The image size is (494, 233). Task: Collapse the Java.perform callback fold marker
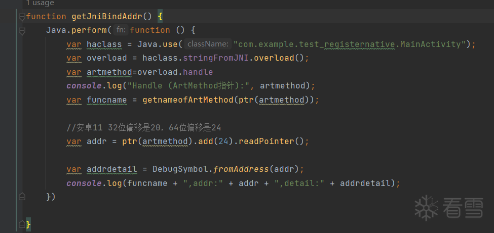22,31
